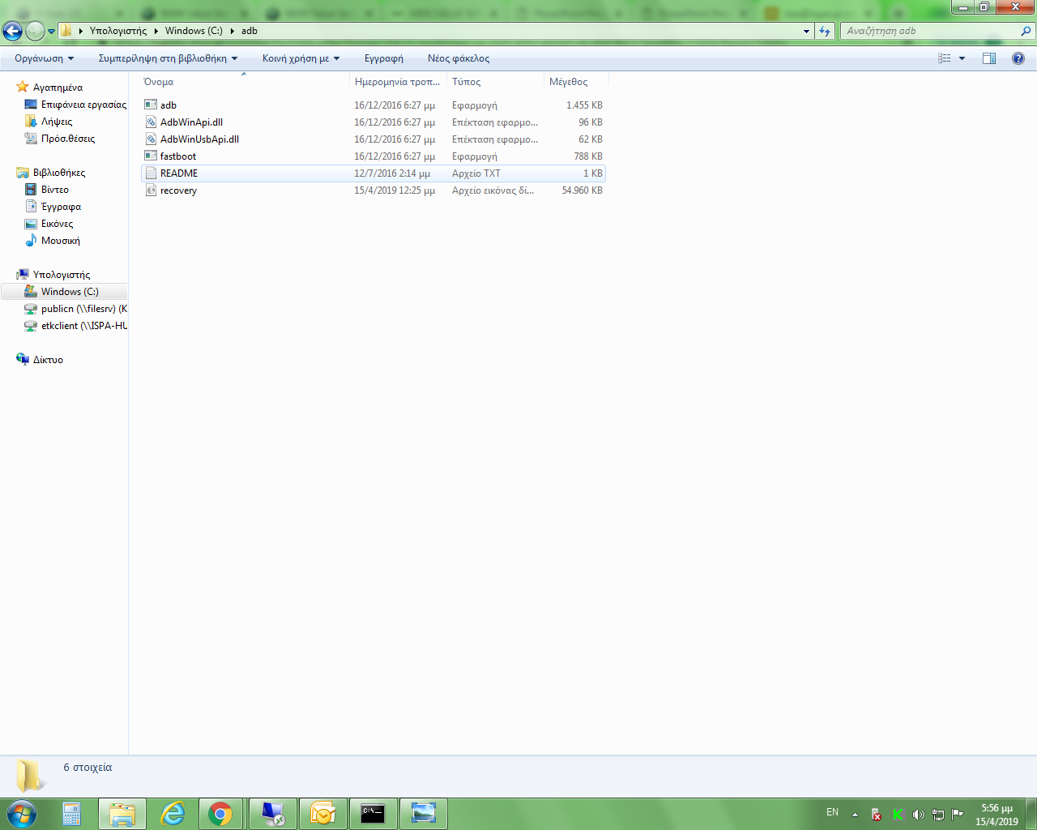Select the AdbWinUsbApi.dll file icon
Screen dimensions: 1037x830
click(x=151, y=139)
